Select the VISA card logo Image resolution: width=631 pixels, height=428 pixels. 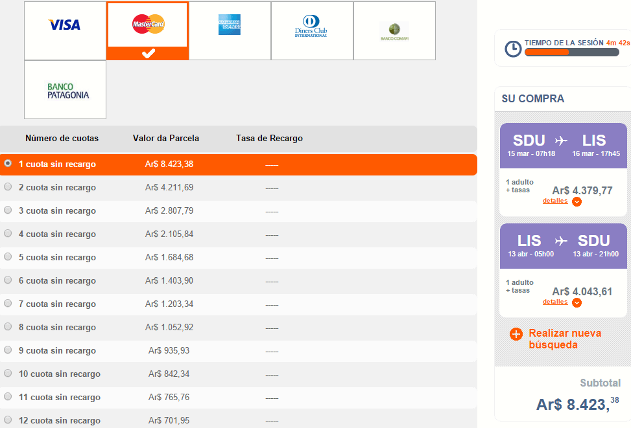point(64,25)
